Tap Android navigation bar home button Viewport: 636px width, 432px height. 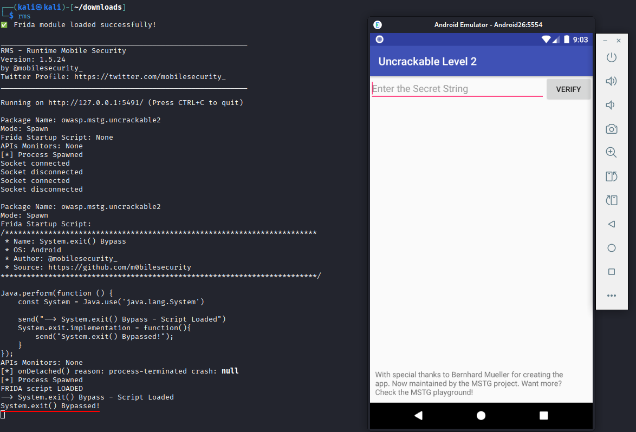(x=481, y=416)
